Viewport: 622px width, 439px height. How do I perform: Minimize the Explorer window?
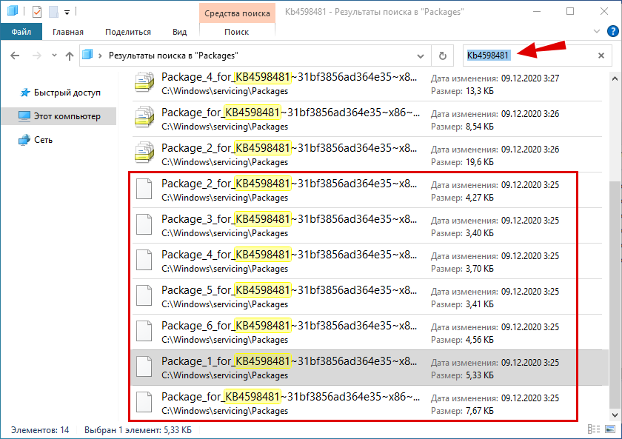click(x=537, y=12)
